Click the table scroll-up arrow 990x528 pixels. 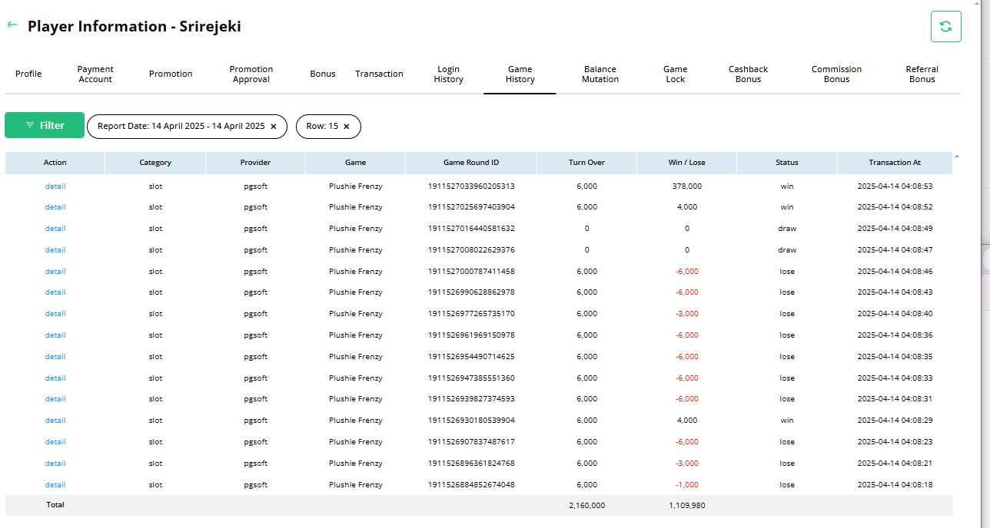[x=957, y=156]
